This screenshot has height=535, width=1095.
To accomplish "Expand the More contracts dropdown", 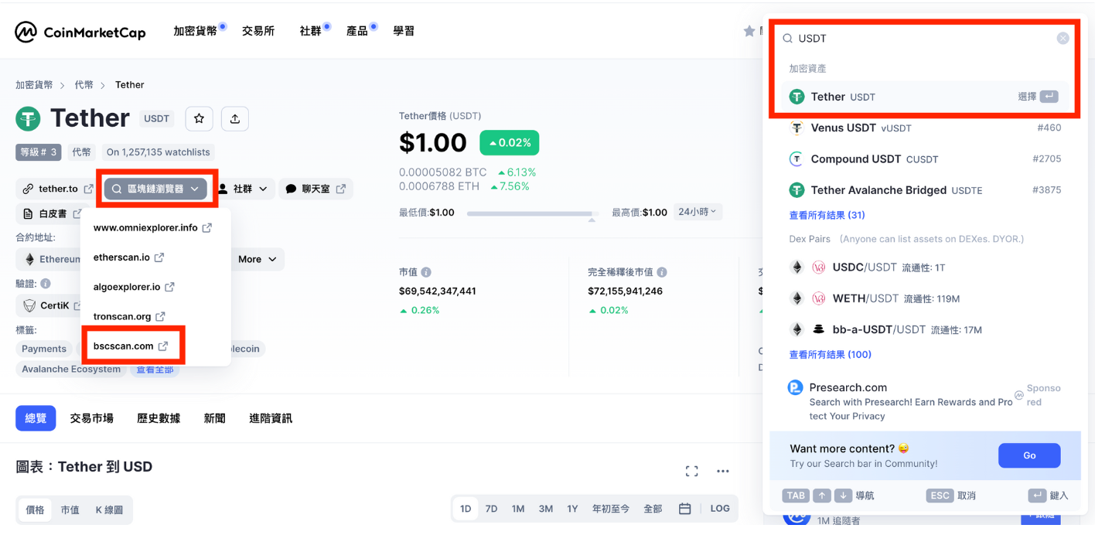I will point(258,260).
